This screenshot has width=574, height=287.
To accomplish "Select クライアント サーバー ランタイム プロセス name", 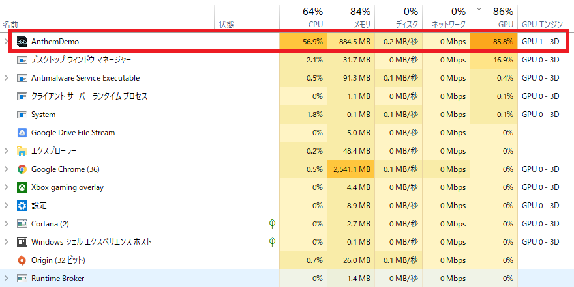I will 89,96.
